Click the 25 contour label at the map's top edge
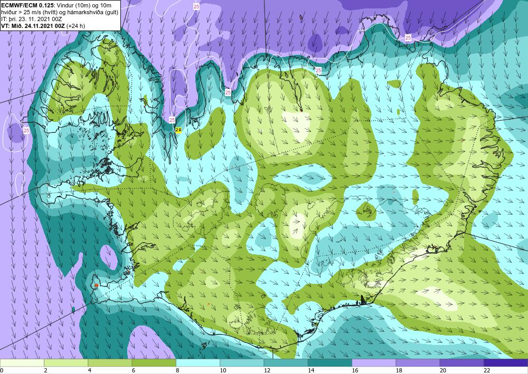Image resolution: width=528 pixels, height=374 pixels. click(196, 6)
